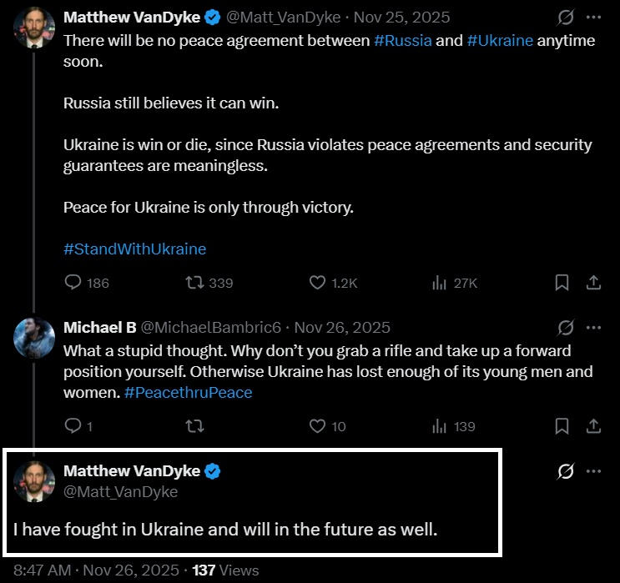Repost Michael B's reply

(195, 426)
